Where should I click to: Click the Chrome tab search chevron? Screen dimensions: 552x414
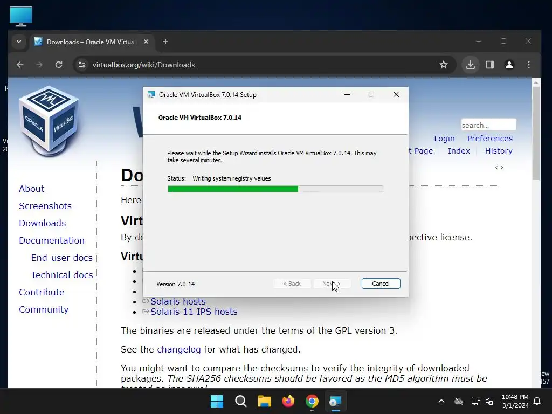[19, 42]
